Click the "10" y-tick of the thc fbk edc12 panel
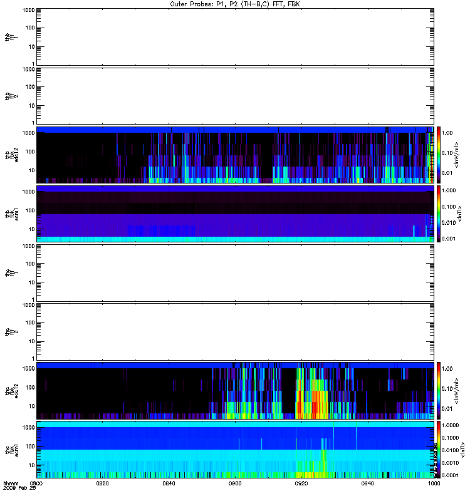 pos(32,406)
